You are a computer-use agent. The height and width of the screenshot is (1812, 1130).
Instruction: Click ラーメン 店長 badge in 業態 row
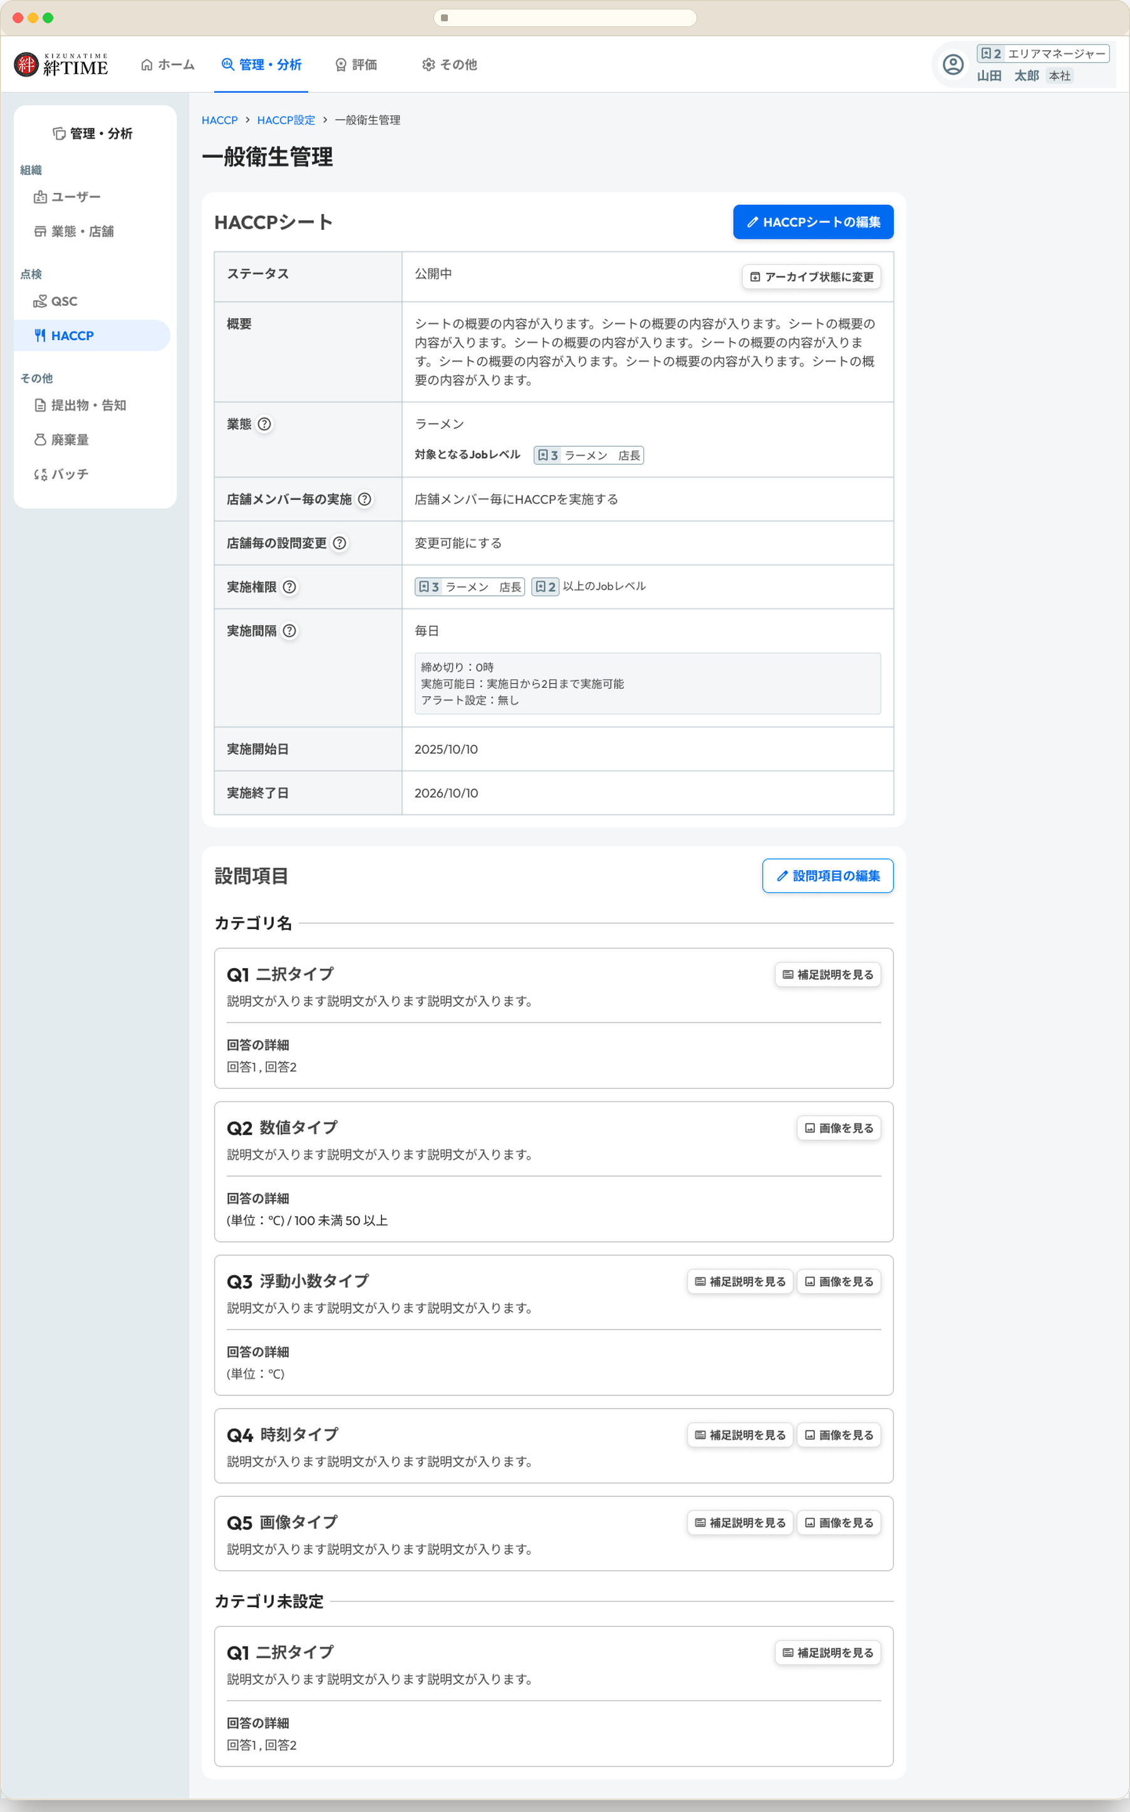click(x=589, y=456)
